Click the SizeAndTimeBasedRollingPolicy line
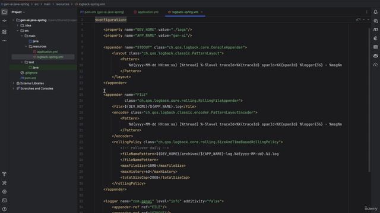Viewport: 380px width, 213px height. [x=197, y=142]
